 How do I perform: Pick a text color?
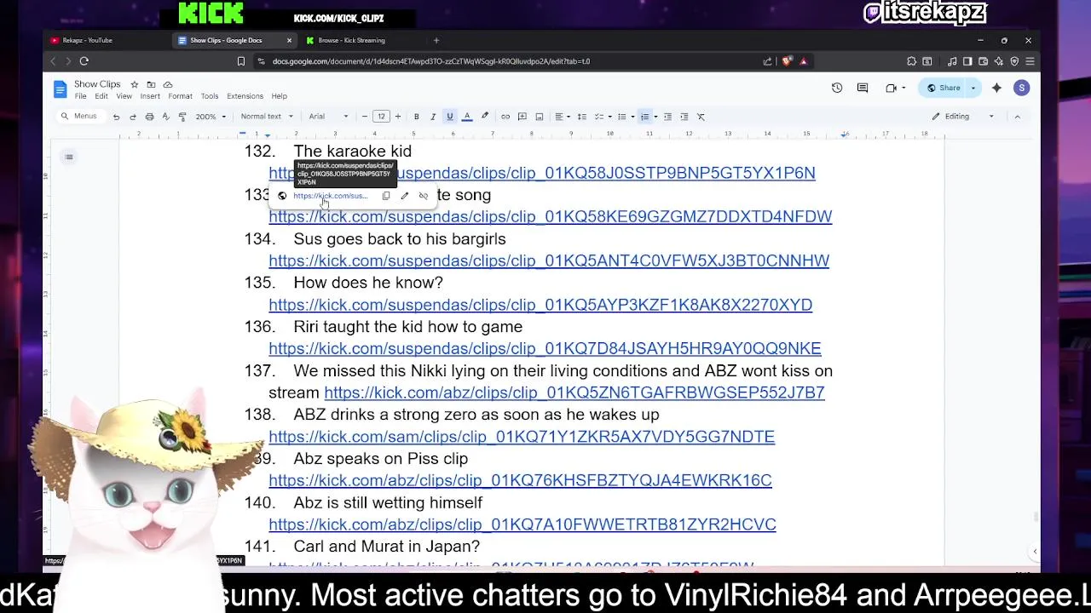467,117
